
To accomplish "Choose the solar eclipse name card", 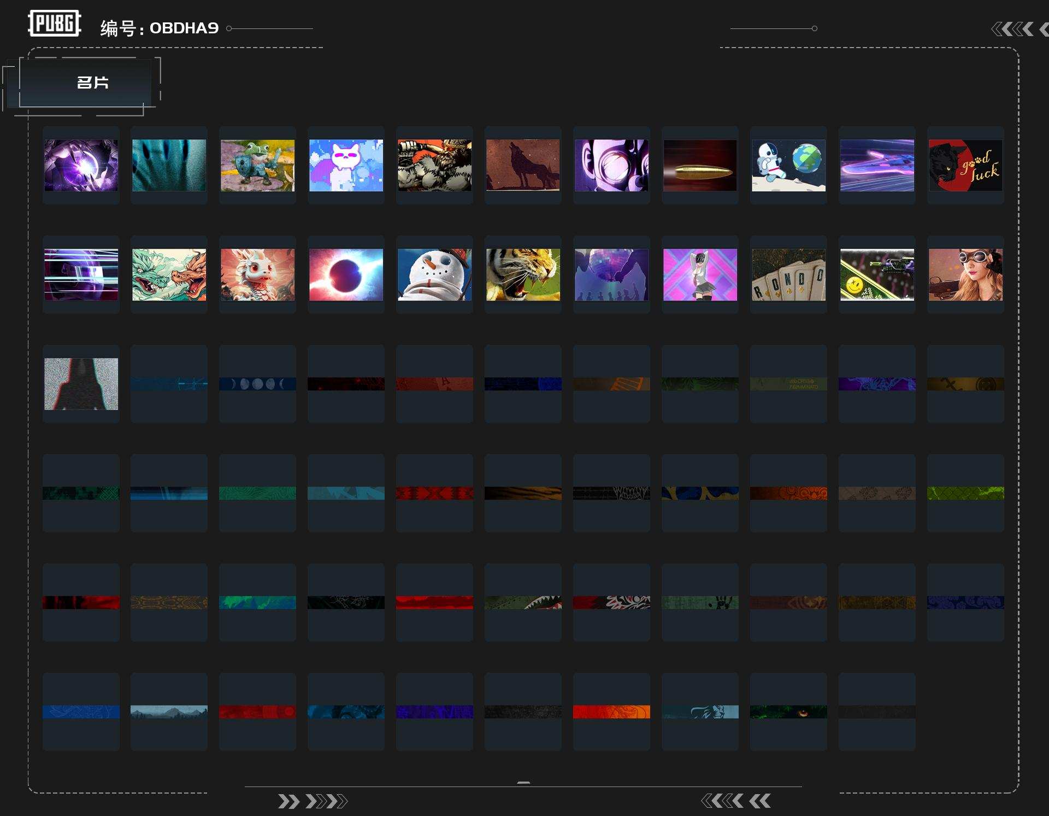I will (346, 274).
